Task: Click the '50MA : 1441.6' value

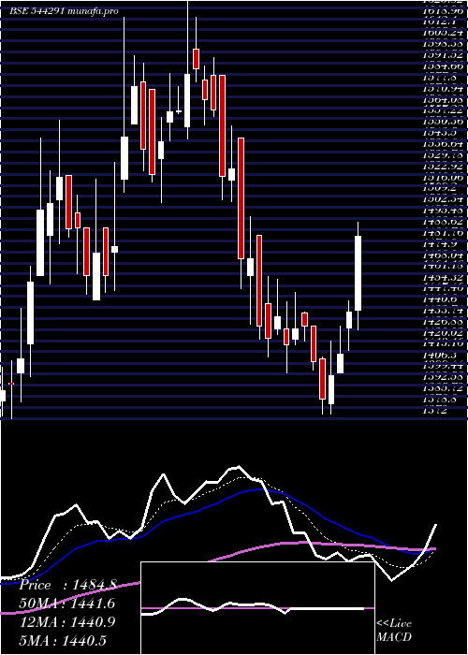Action: [67, 604]
